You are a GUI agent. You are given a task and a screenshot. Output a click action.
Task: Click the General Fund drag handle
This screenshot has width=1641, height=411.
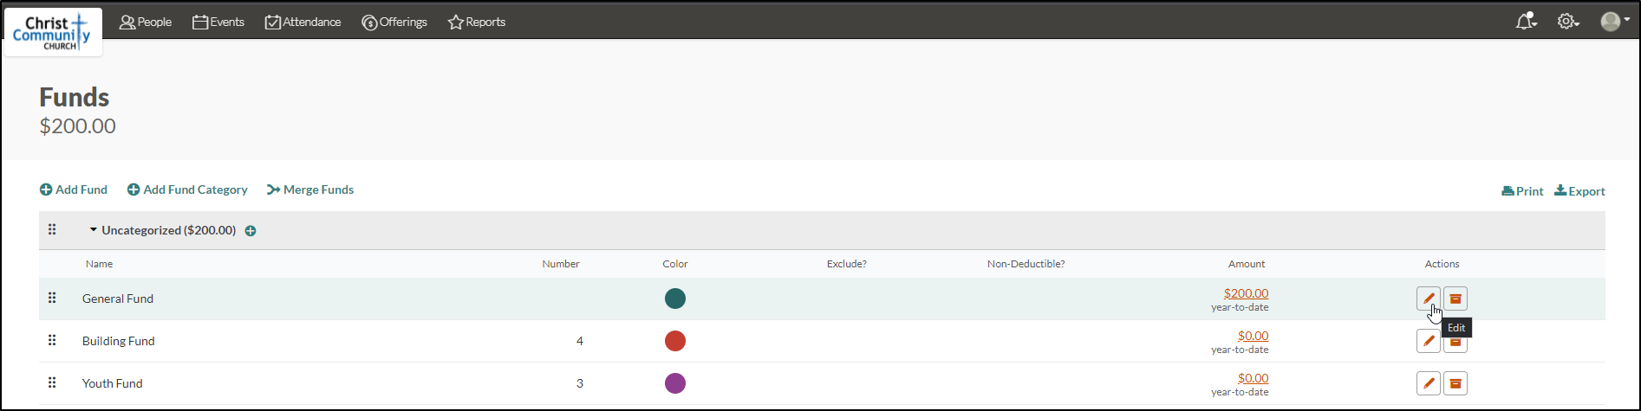tap(52, 298)
